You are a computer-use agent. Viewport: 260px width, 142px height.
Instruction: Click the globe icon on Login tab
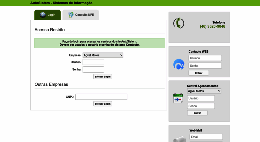click(43, 15)
